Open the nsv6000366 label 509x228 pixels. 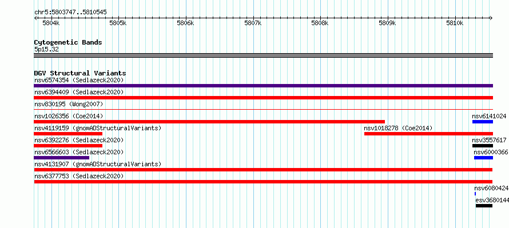[x=491, y=152]
